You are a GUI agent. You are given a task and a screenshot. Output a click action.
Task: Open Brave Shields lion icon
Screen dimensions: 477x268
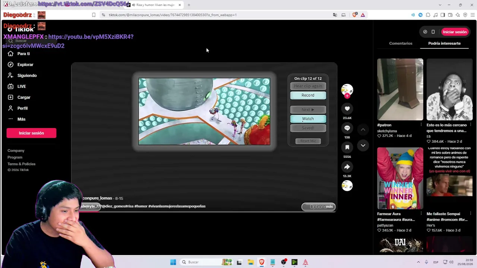[x=354, y=15]
